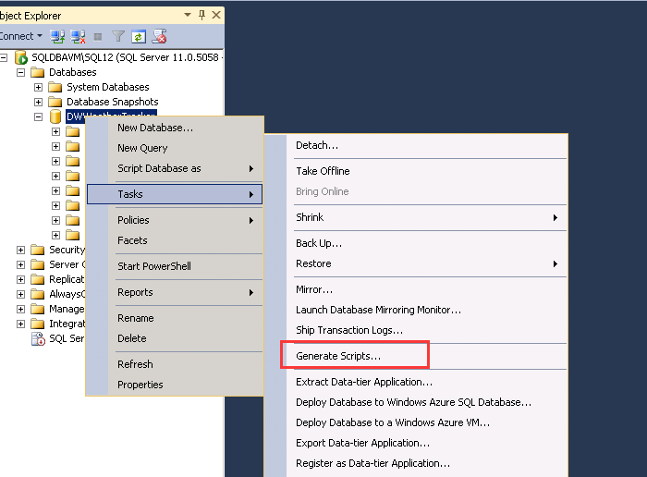Click the Delete script toolbar icon

pos(159,36)
